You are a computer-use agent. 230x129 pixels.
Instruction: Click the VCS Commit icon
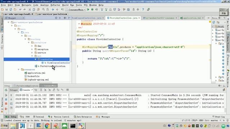(x=106, y=10)
